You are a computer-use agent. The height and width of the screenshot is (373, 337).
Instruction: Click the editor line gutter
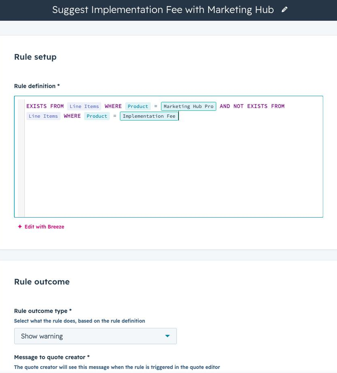click(x=21, y=158)
